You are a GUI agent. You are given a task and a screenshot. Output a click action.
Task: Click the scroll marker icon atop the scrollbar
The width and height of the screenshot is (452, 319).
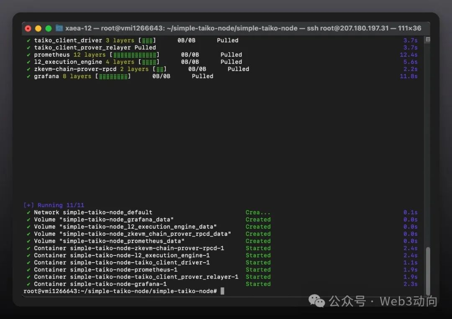[427, 40]
